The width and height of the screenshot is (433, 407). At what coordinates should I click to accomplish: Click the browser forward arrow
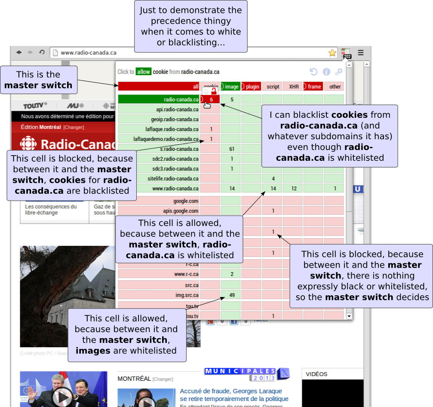[x=30, y=52]
